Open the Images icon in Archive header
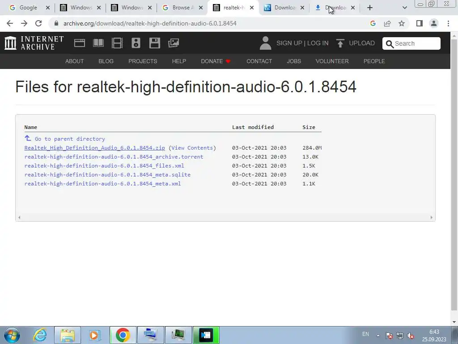The image size is (458, 344). (174, 43)
